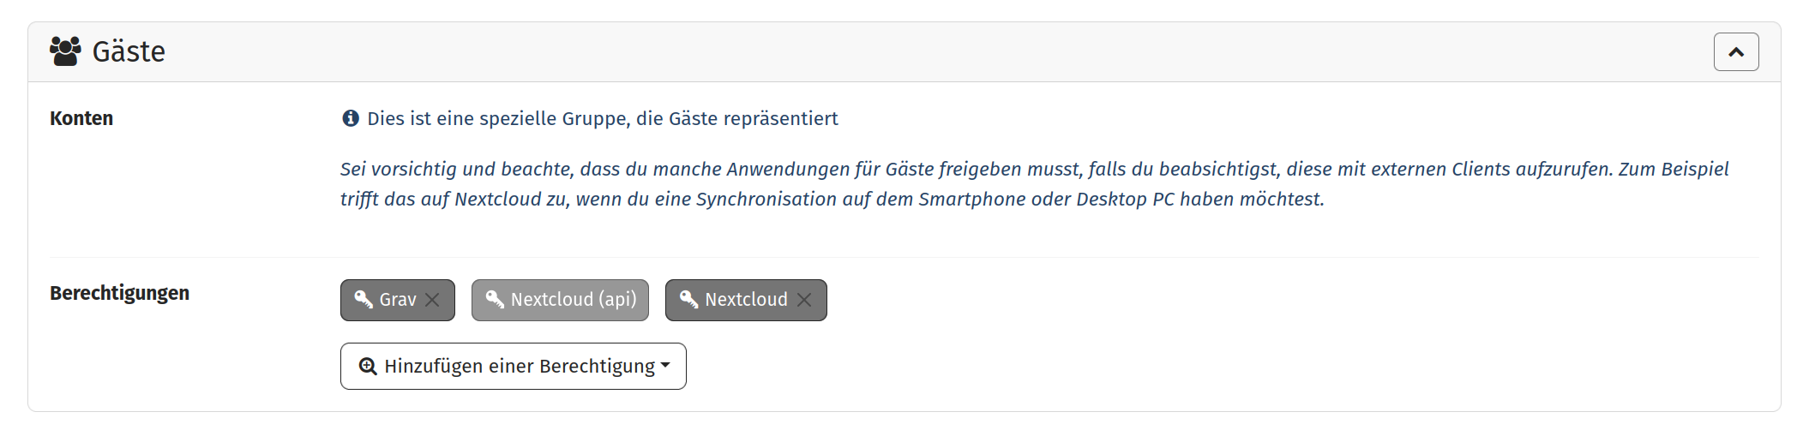Click the Gäste heading text
1809x436 pixels.
[129, 51]
